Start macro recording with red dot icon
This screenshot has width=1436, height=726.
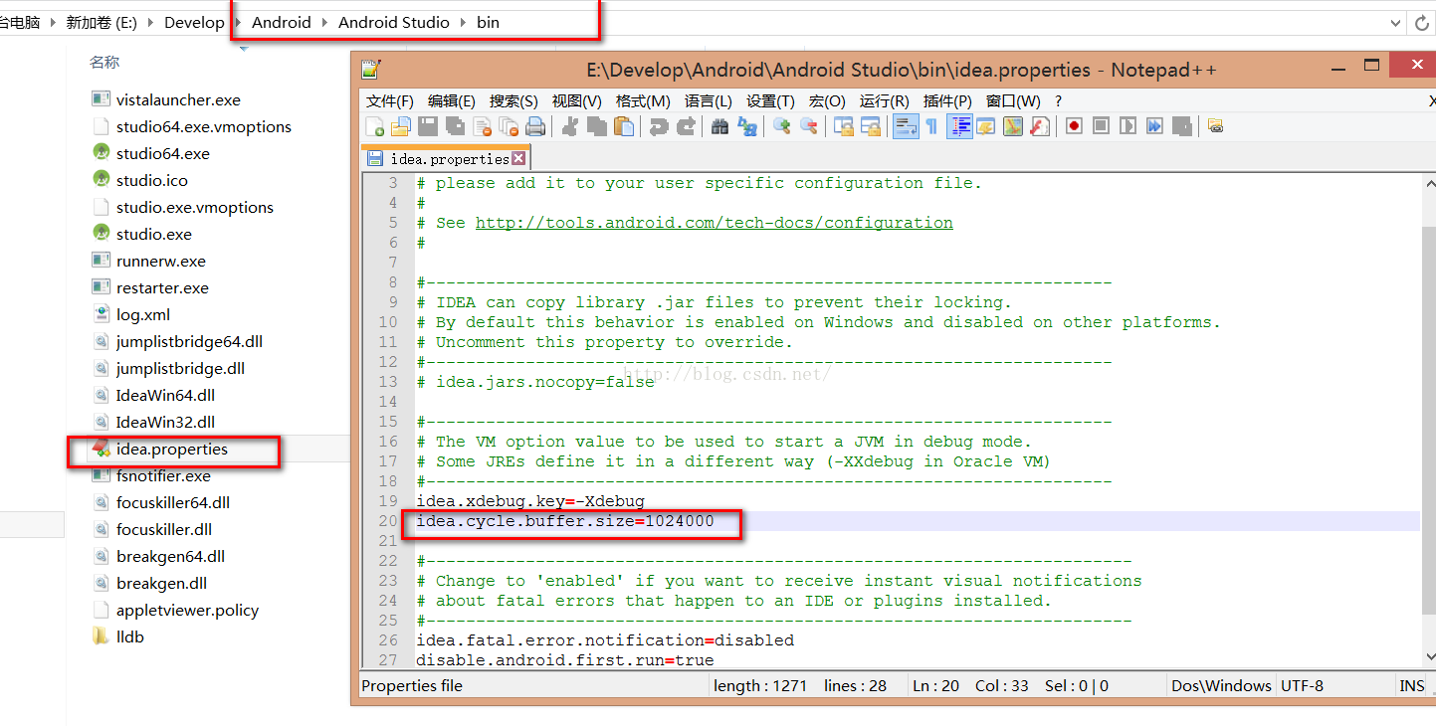tap(1074, 126)
